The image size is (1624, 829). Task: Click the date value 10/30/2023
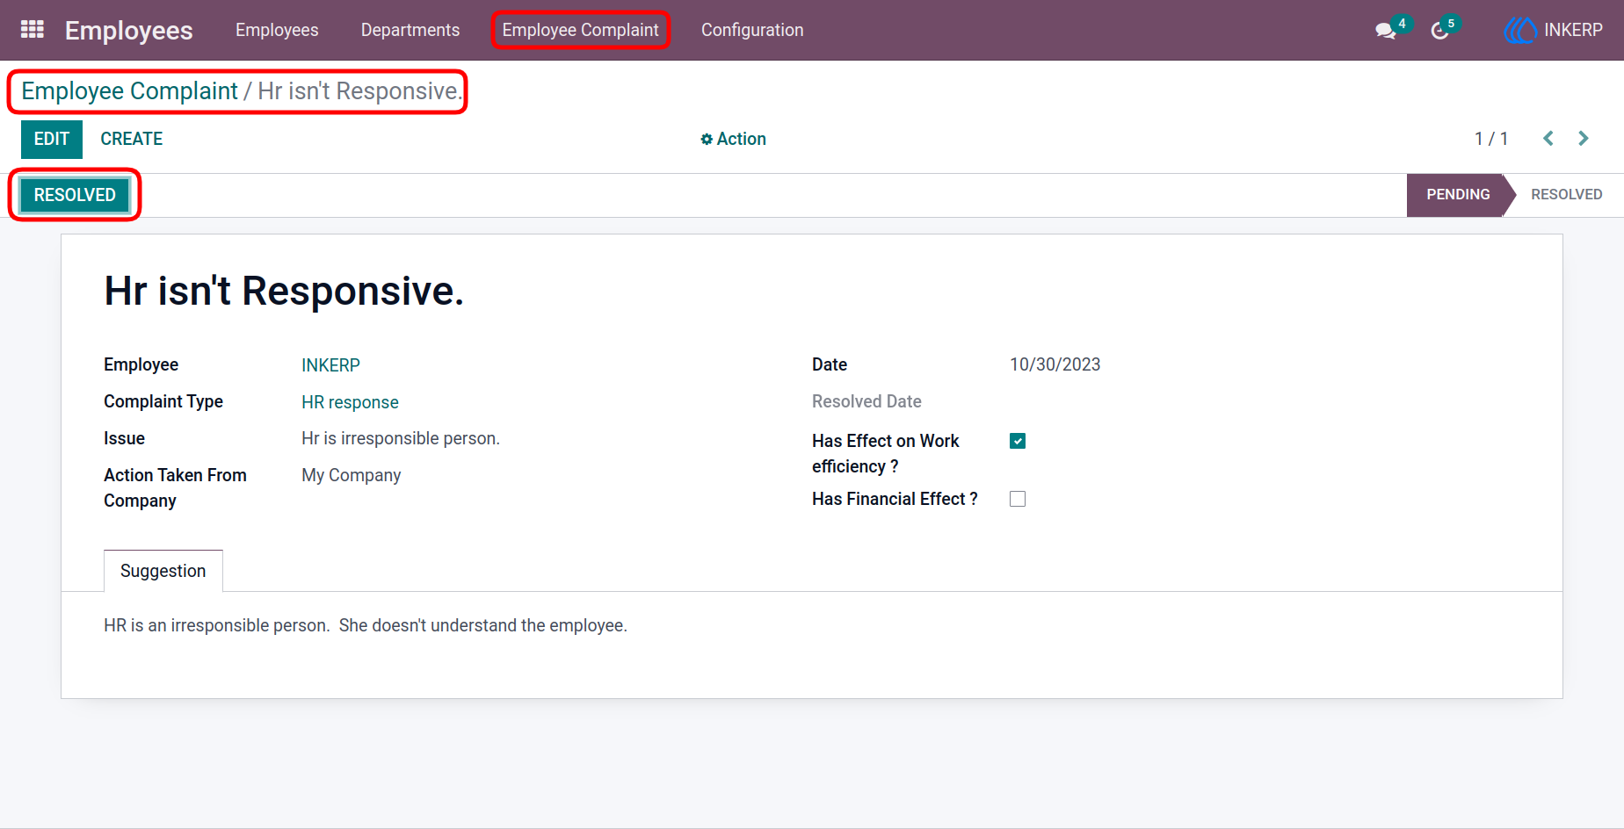click(1055, 364)
